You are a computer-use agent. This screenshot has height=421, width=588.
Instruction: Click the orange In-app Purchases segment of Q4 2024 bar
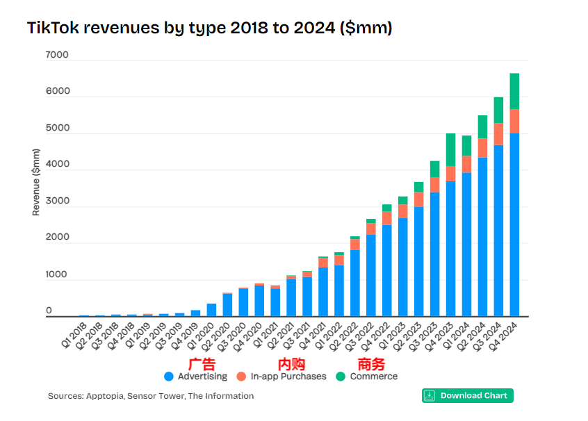(x=514, y=122)
